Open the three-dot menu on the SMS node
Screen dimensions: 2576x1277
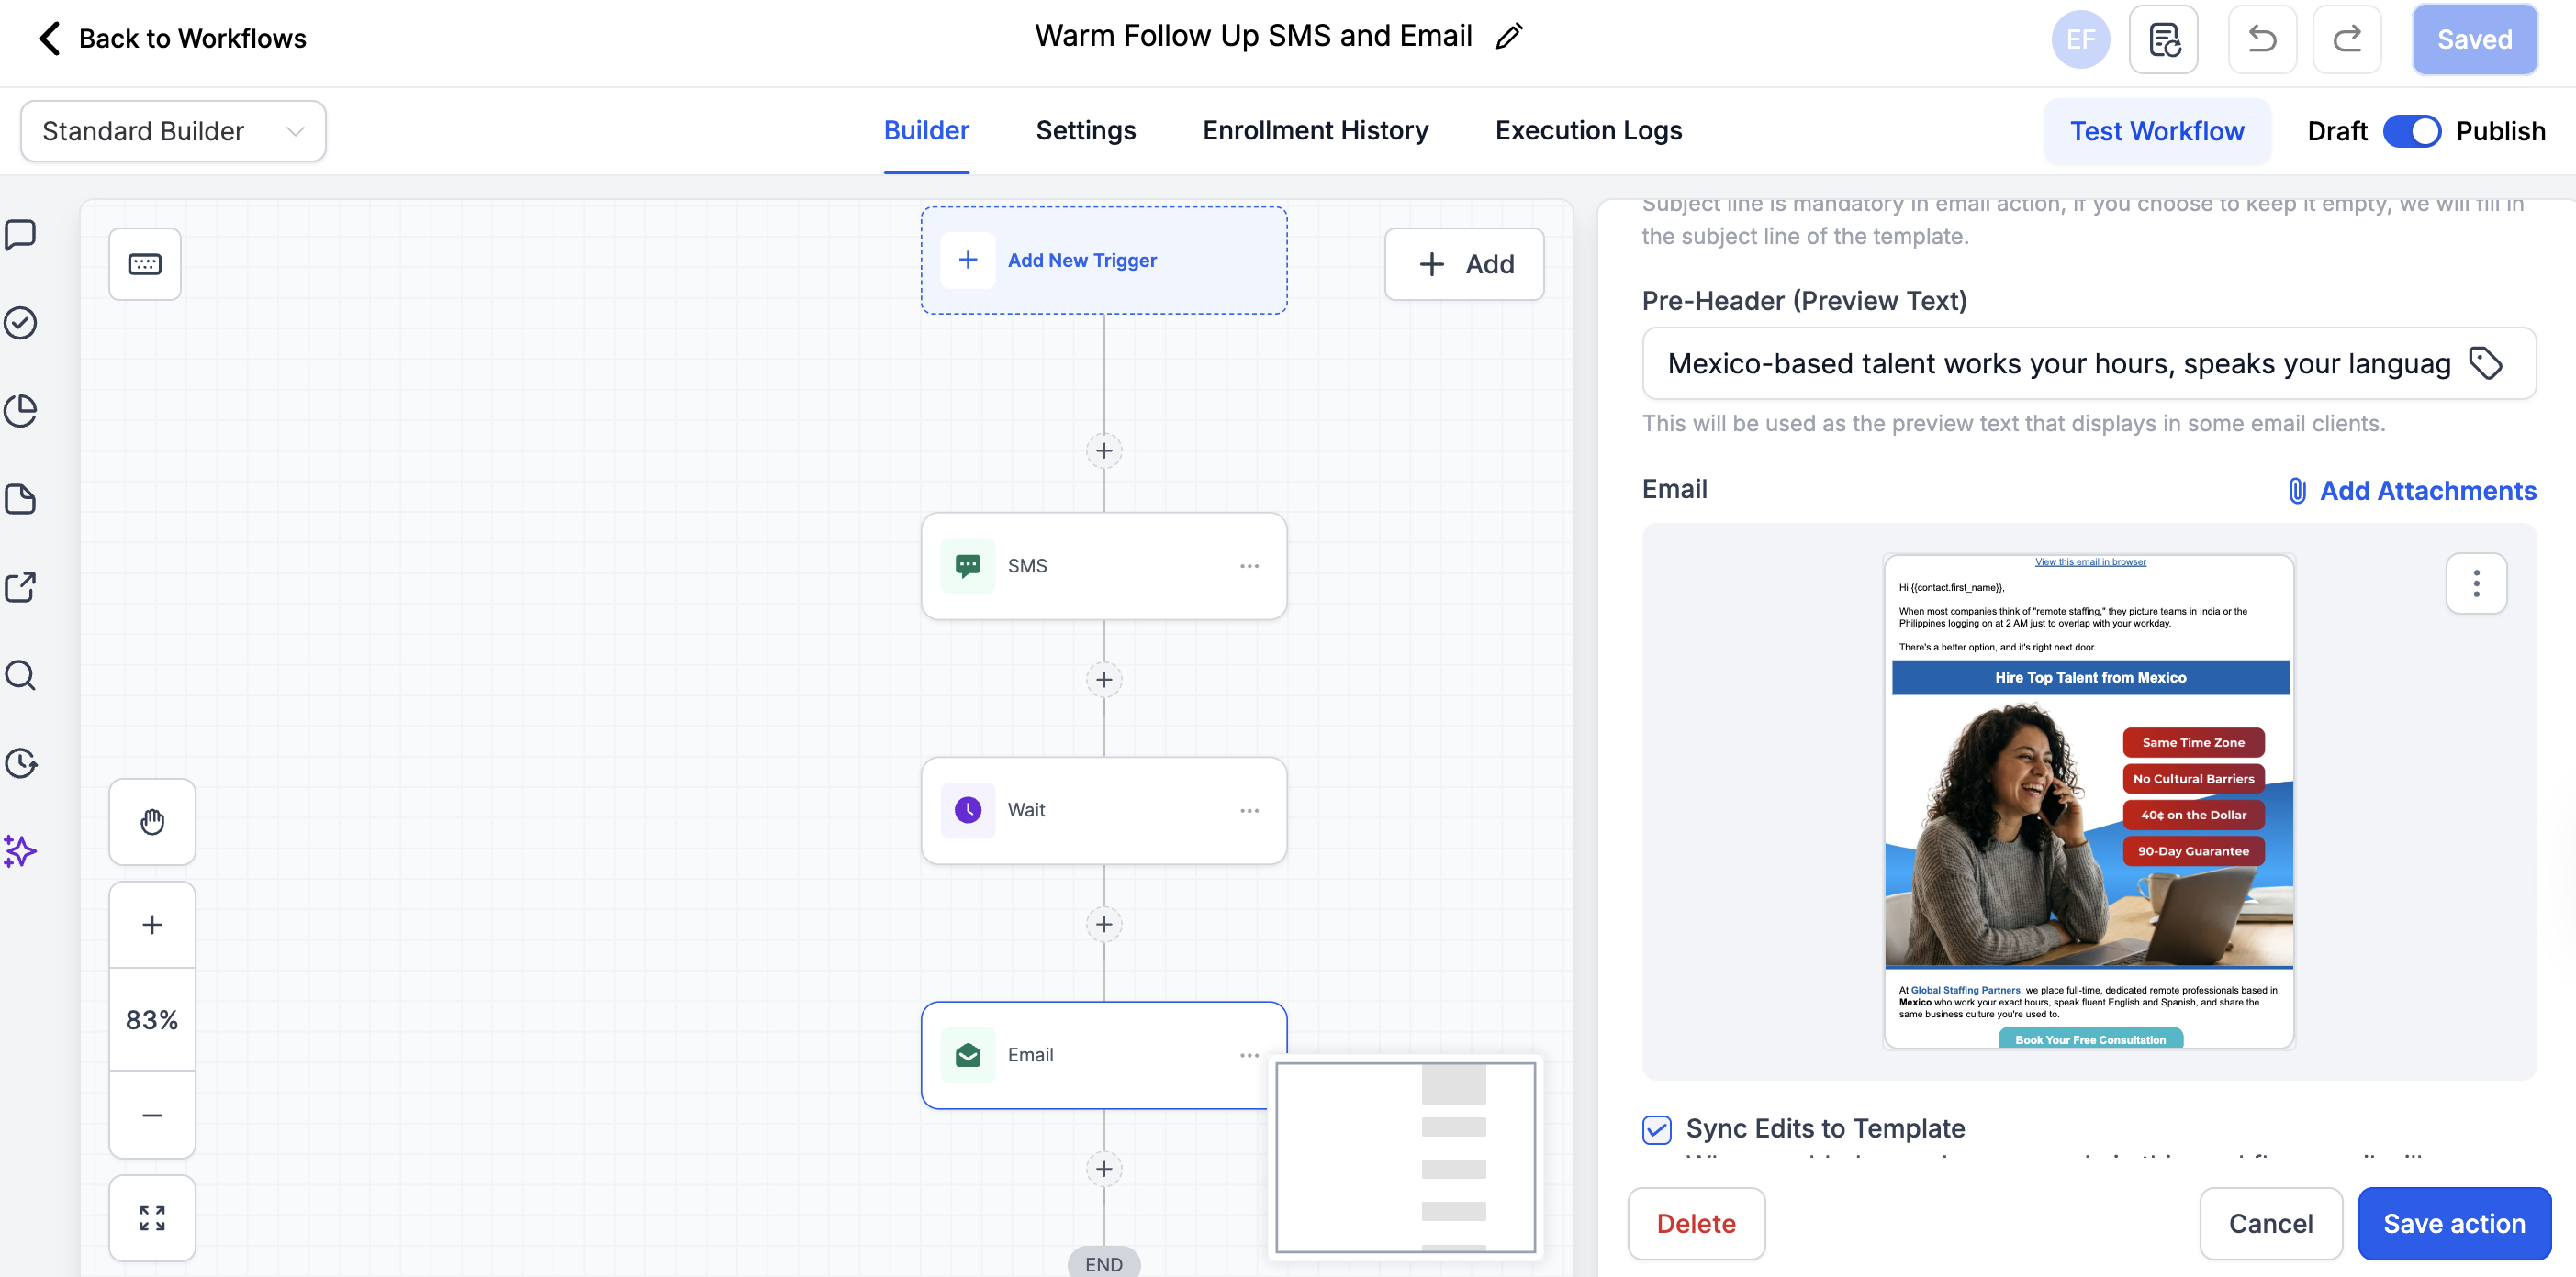point(1248,565)
